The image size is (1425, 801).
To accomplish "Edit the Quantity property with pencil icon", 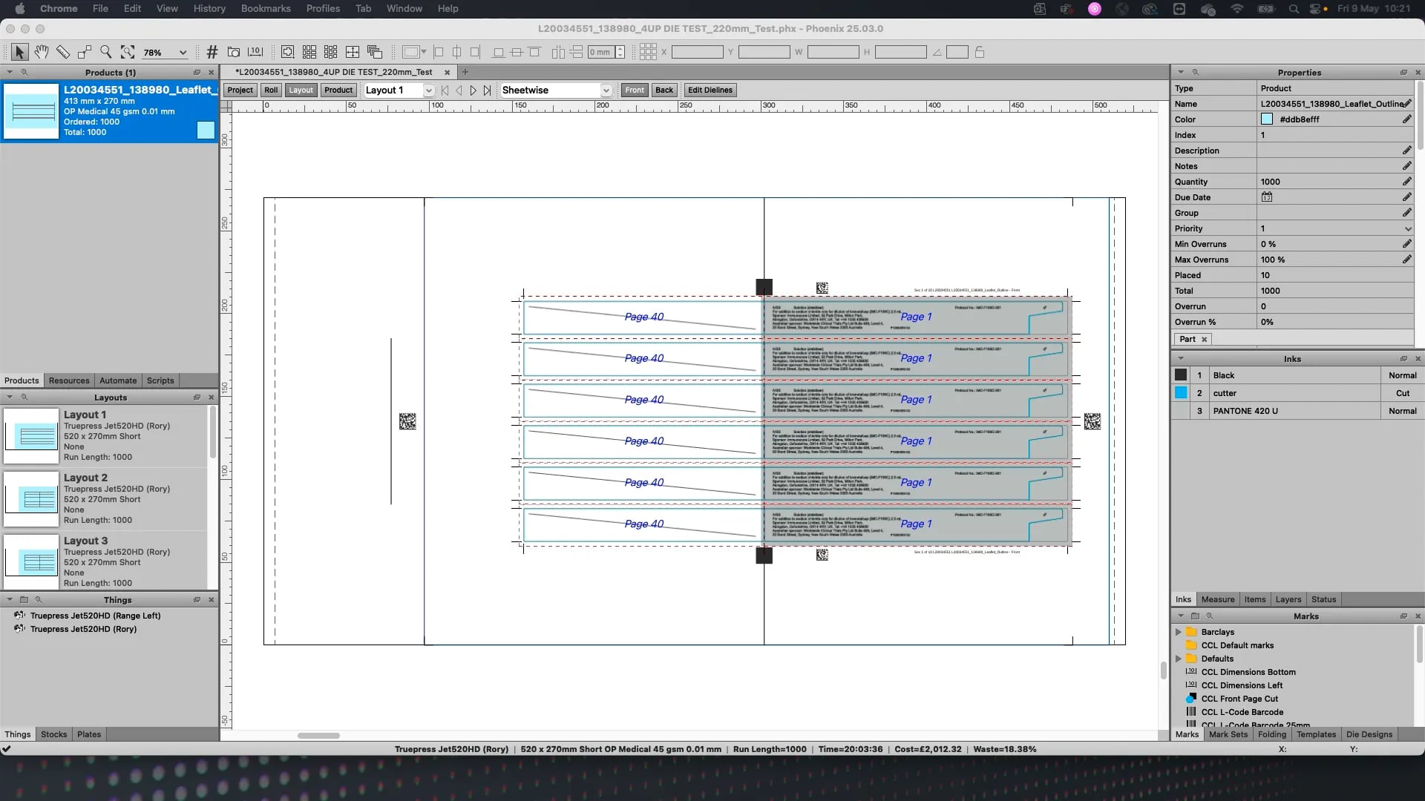I will pyautogui.click(x=1406, y=182).
